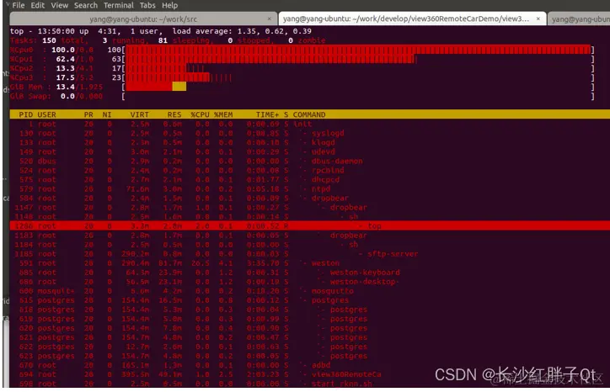Viewport: 610px width, 392px height.
Task: Click the %Cpu1 62.4 usage value
Action: (x=66, y=59)
